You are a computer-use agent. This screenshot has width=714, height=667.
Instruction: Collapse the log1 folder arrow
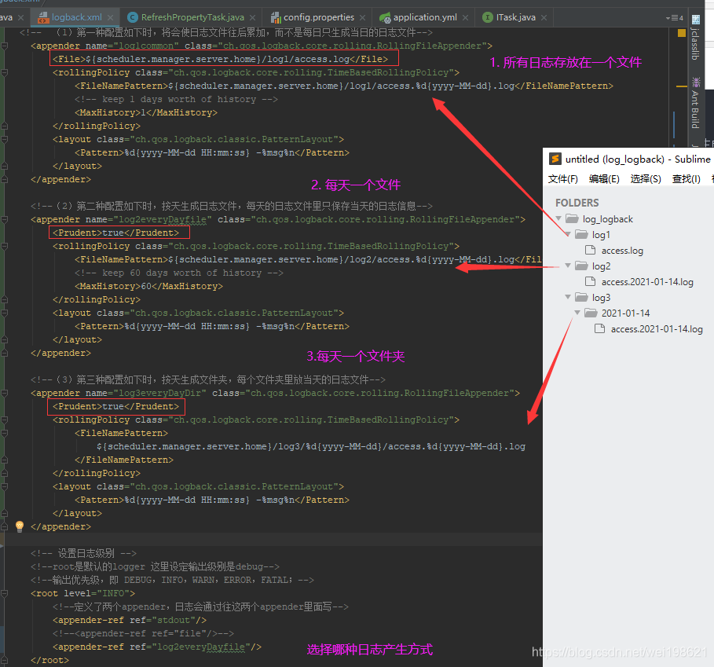[x=568, y=234]
